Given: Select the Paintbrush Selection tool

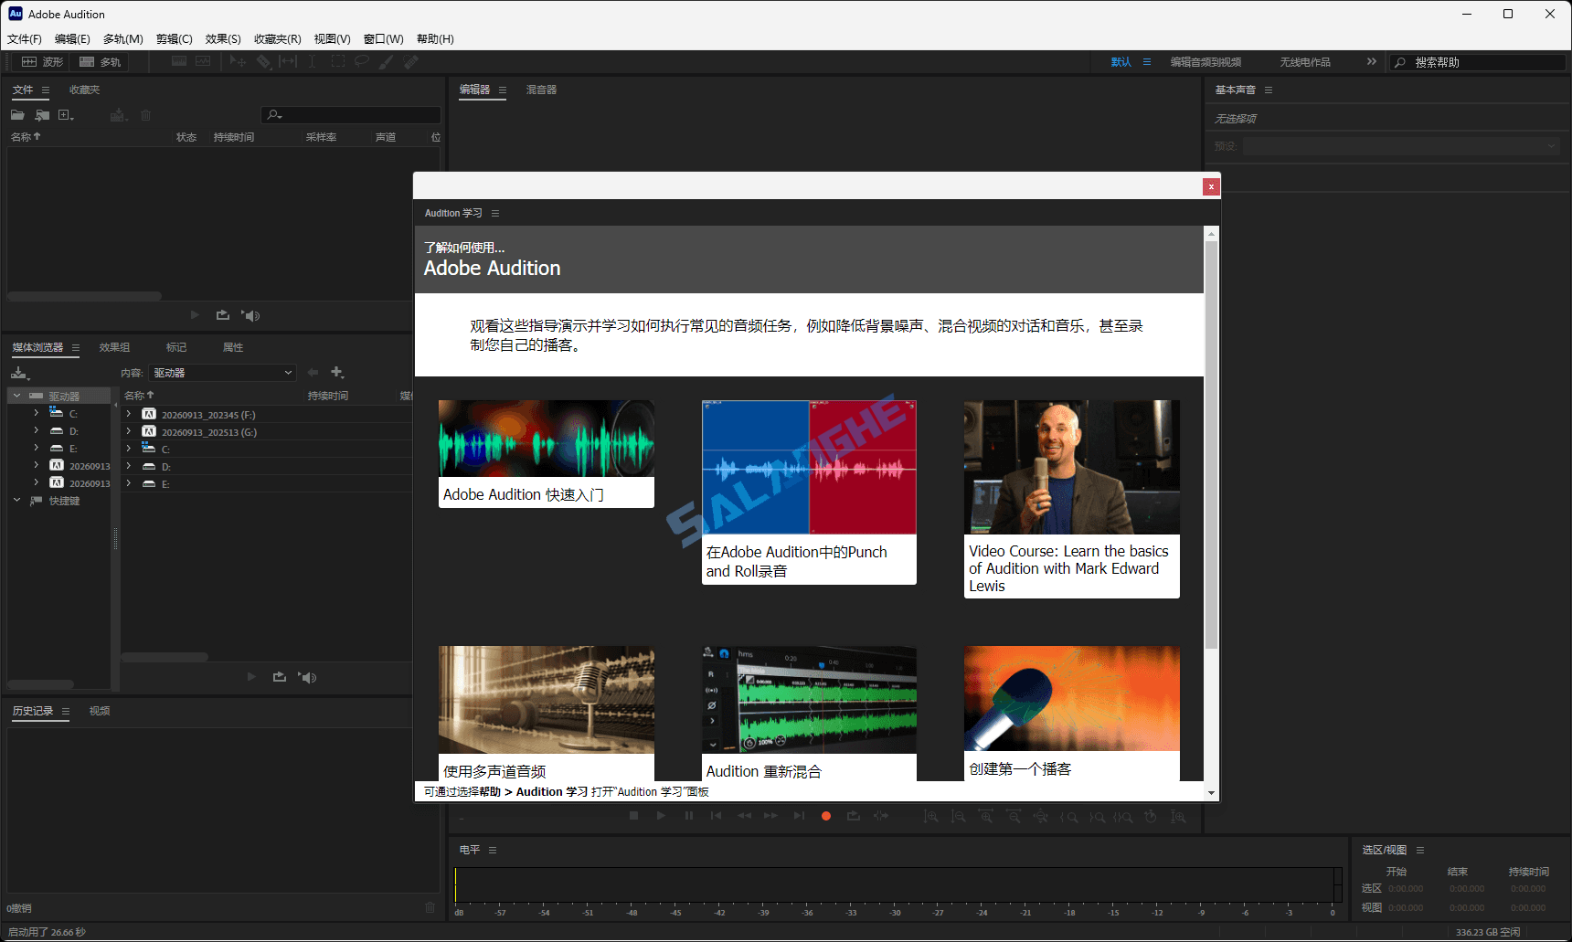Looking at the screenshot, I should pyautogui.click(x=387, y=61).
